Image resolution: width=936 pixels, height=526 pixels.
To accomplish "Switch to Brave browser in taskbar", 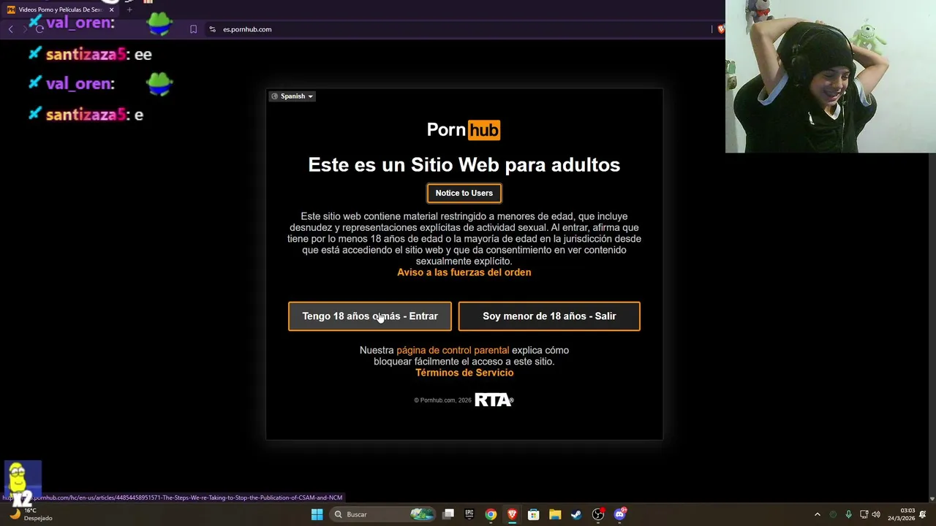I will coord(512,514).
